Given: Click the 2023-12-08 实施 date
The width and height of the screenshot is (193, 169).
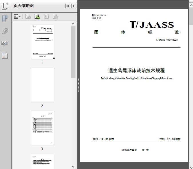Looking at the screenshot, I should (x=170, y=139).
